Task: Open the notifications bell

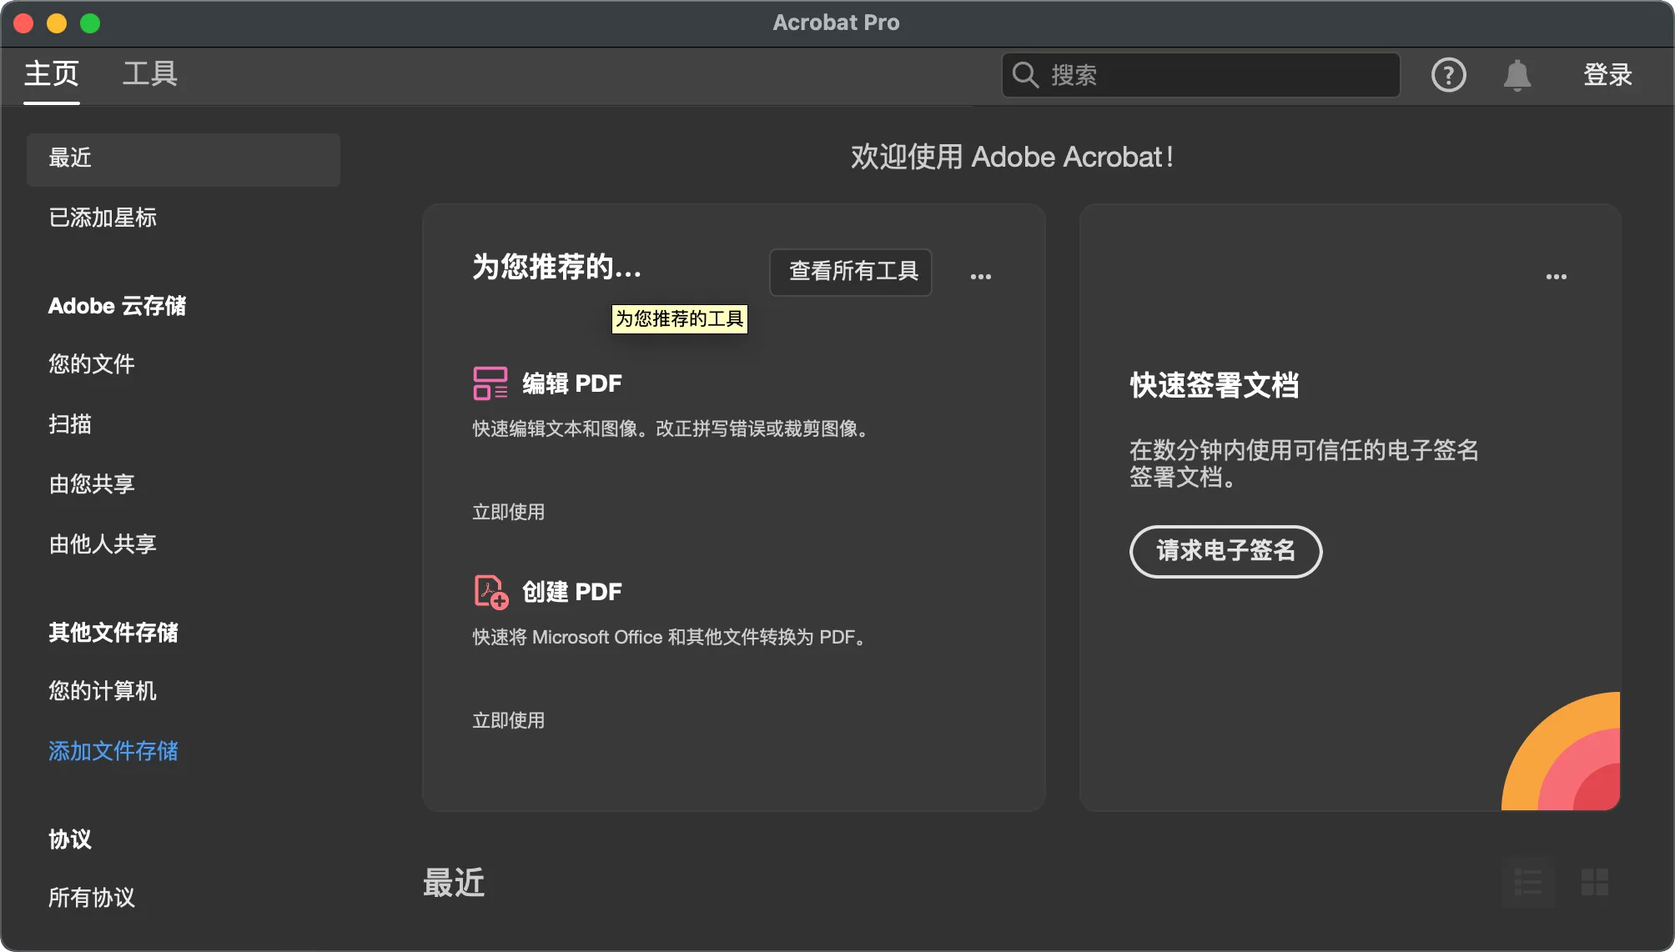Action: tap(1517, 75)
